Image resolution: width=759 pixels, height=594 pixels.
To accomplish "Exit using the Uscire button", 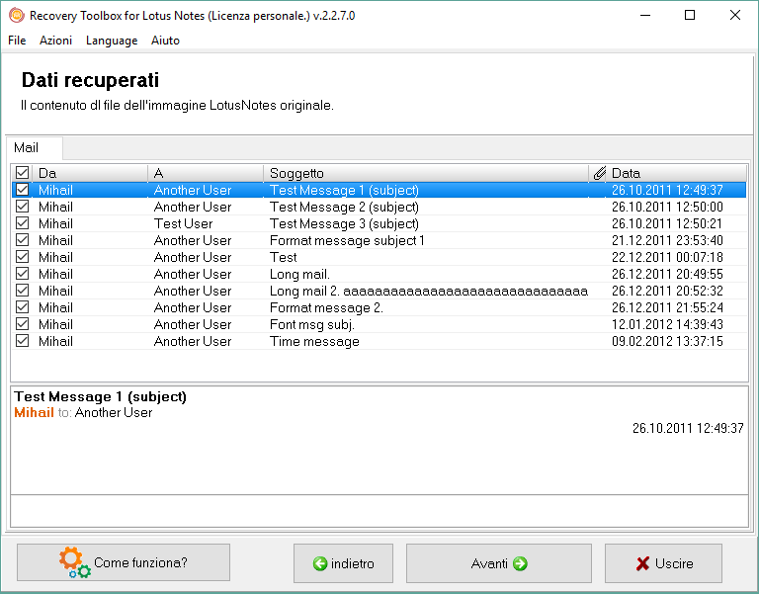I will (663, 563).
